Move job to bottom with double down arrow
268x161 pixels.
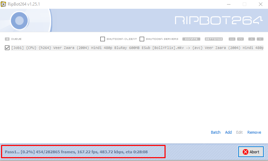[240, 39]
